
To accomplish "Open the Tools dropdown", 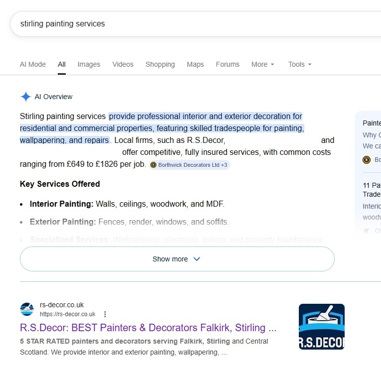I will (x=300, y=64).
